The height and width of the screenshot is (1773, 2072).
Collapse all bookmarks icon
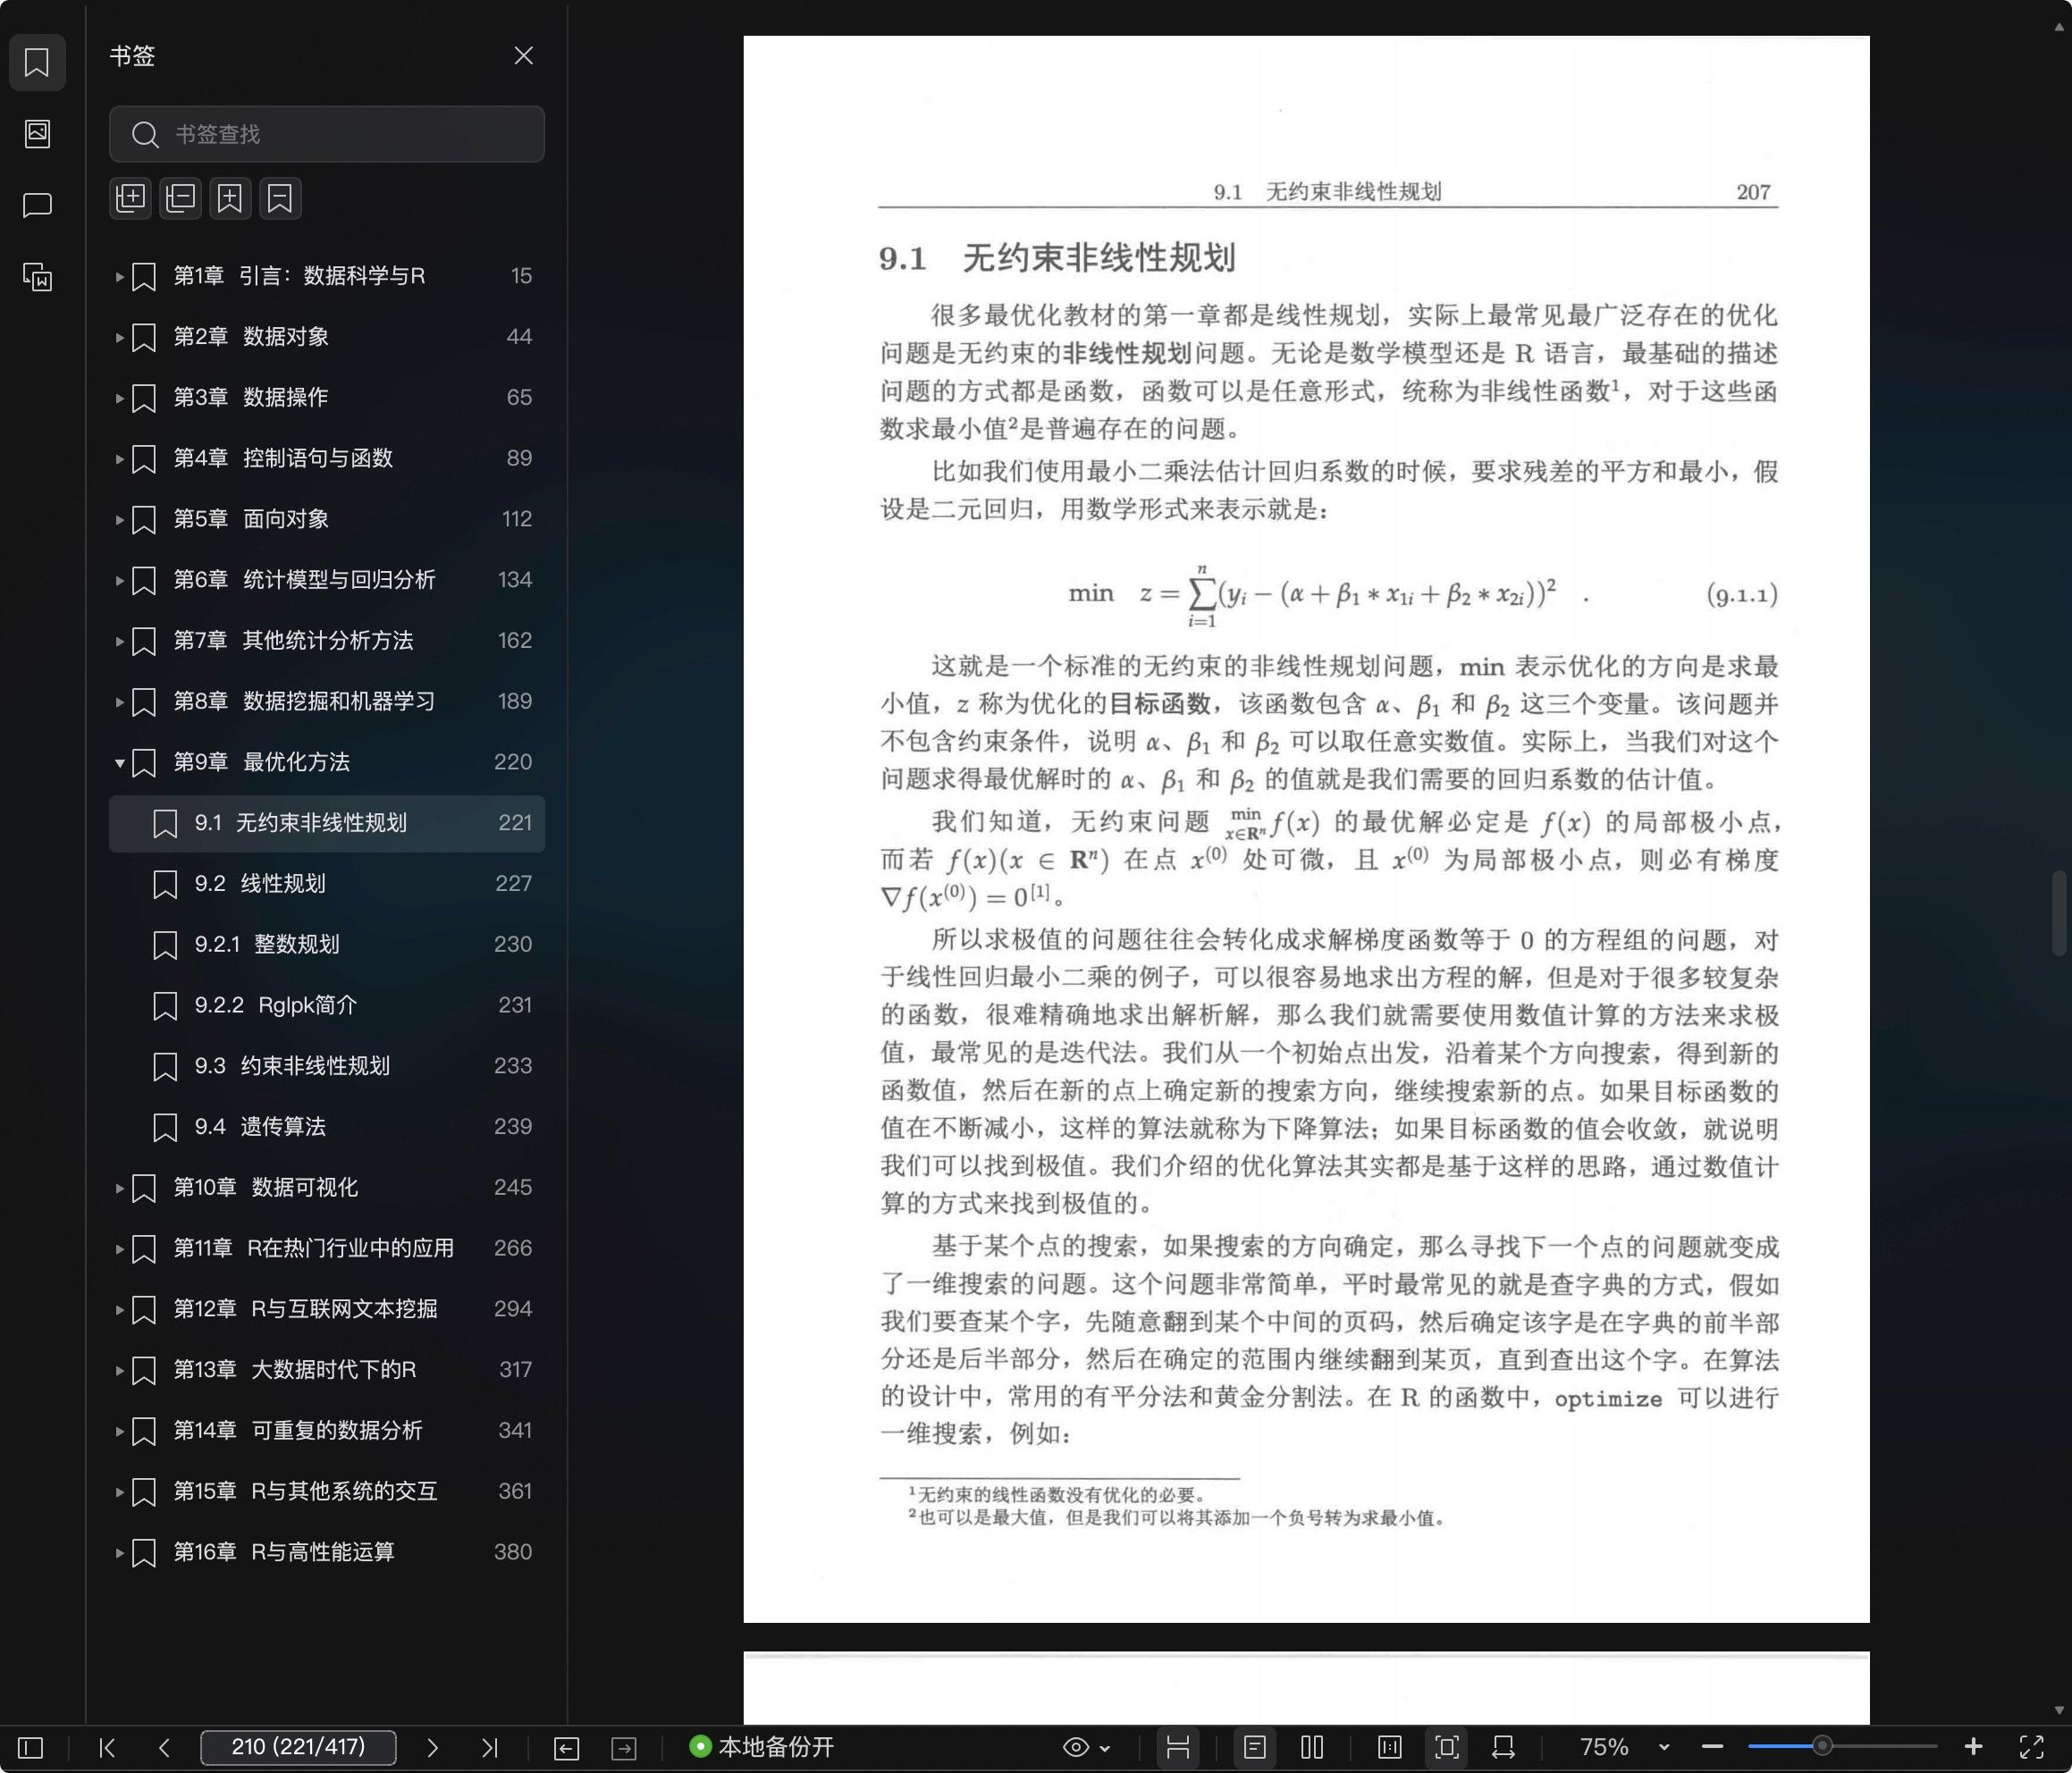(181, 198)
